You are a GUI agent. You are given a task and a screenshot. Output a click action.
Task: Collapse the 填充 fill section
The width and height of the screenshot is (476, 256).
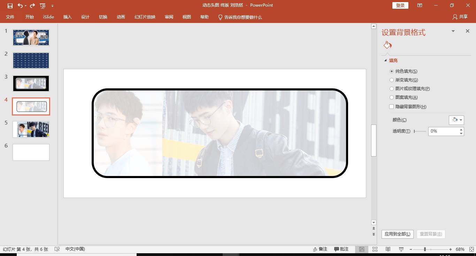coord(385,60)
